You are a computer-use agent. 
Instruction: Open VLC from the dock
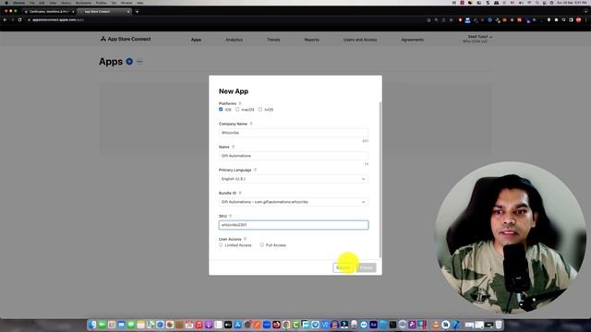pos(436,325)
